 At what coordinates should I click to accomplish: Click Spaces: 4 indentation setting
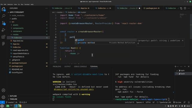pyautogui.click(x=140, y=102)
